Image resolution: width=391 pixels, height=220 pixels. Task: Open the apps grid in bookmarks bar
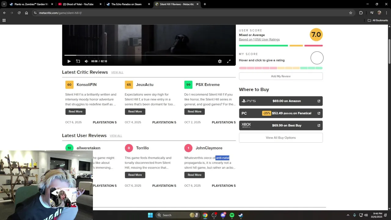[x=4, y=20]
